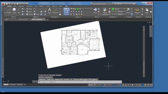The width and height of the screenshot is (168, 94).
Task: Click the Customization menu icon in status bar
Action: point(151,85)
